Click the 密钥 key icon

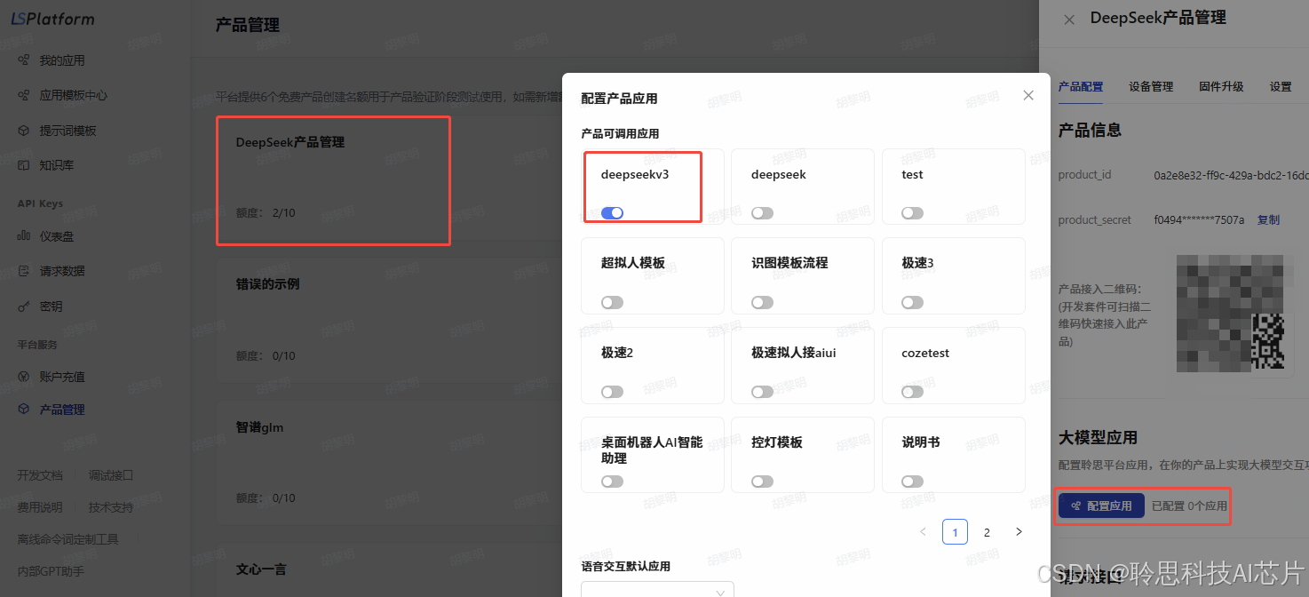pos(24,306)
